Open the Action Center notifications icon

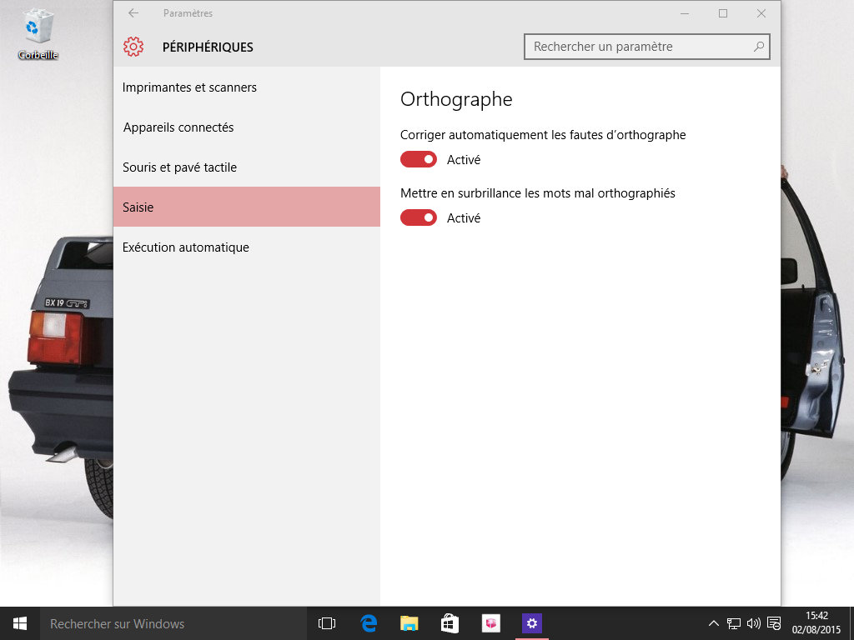click(774, 623)
